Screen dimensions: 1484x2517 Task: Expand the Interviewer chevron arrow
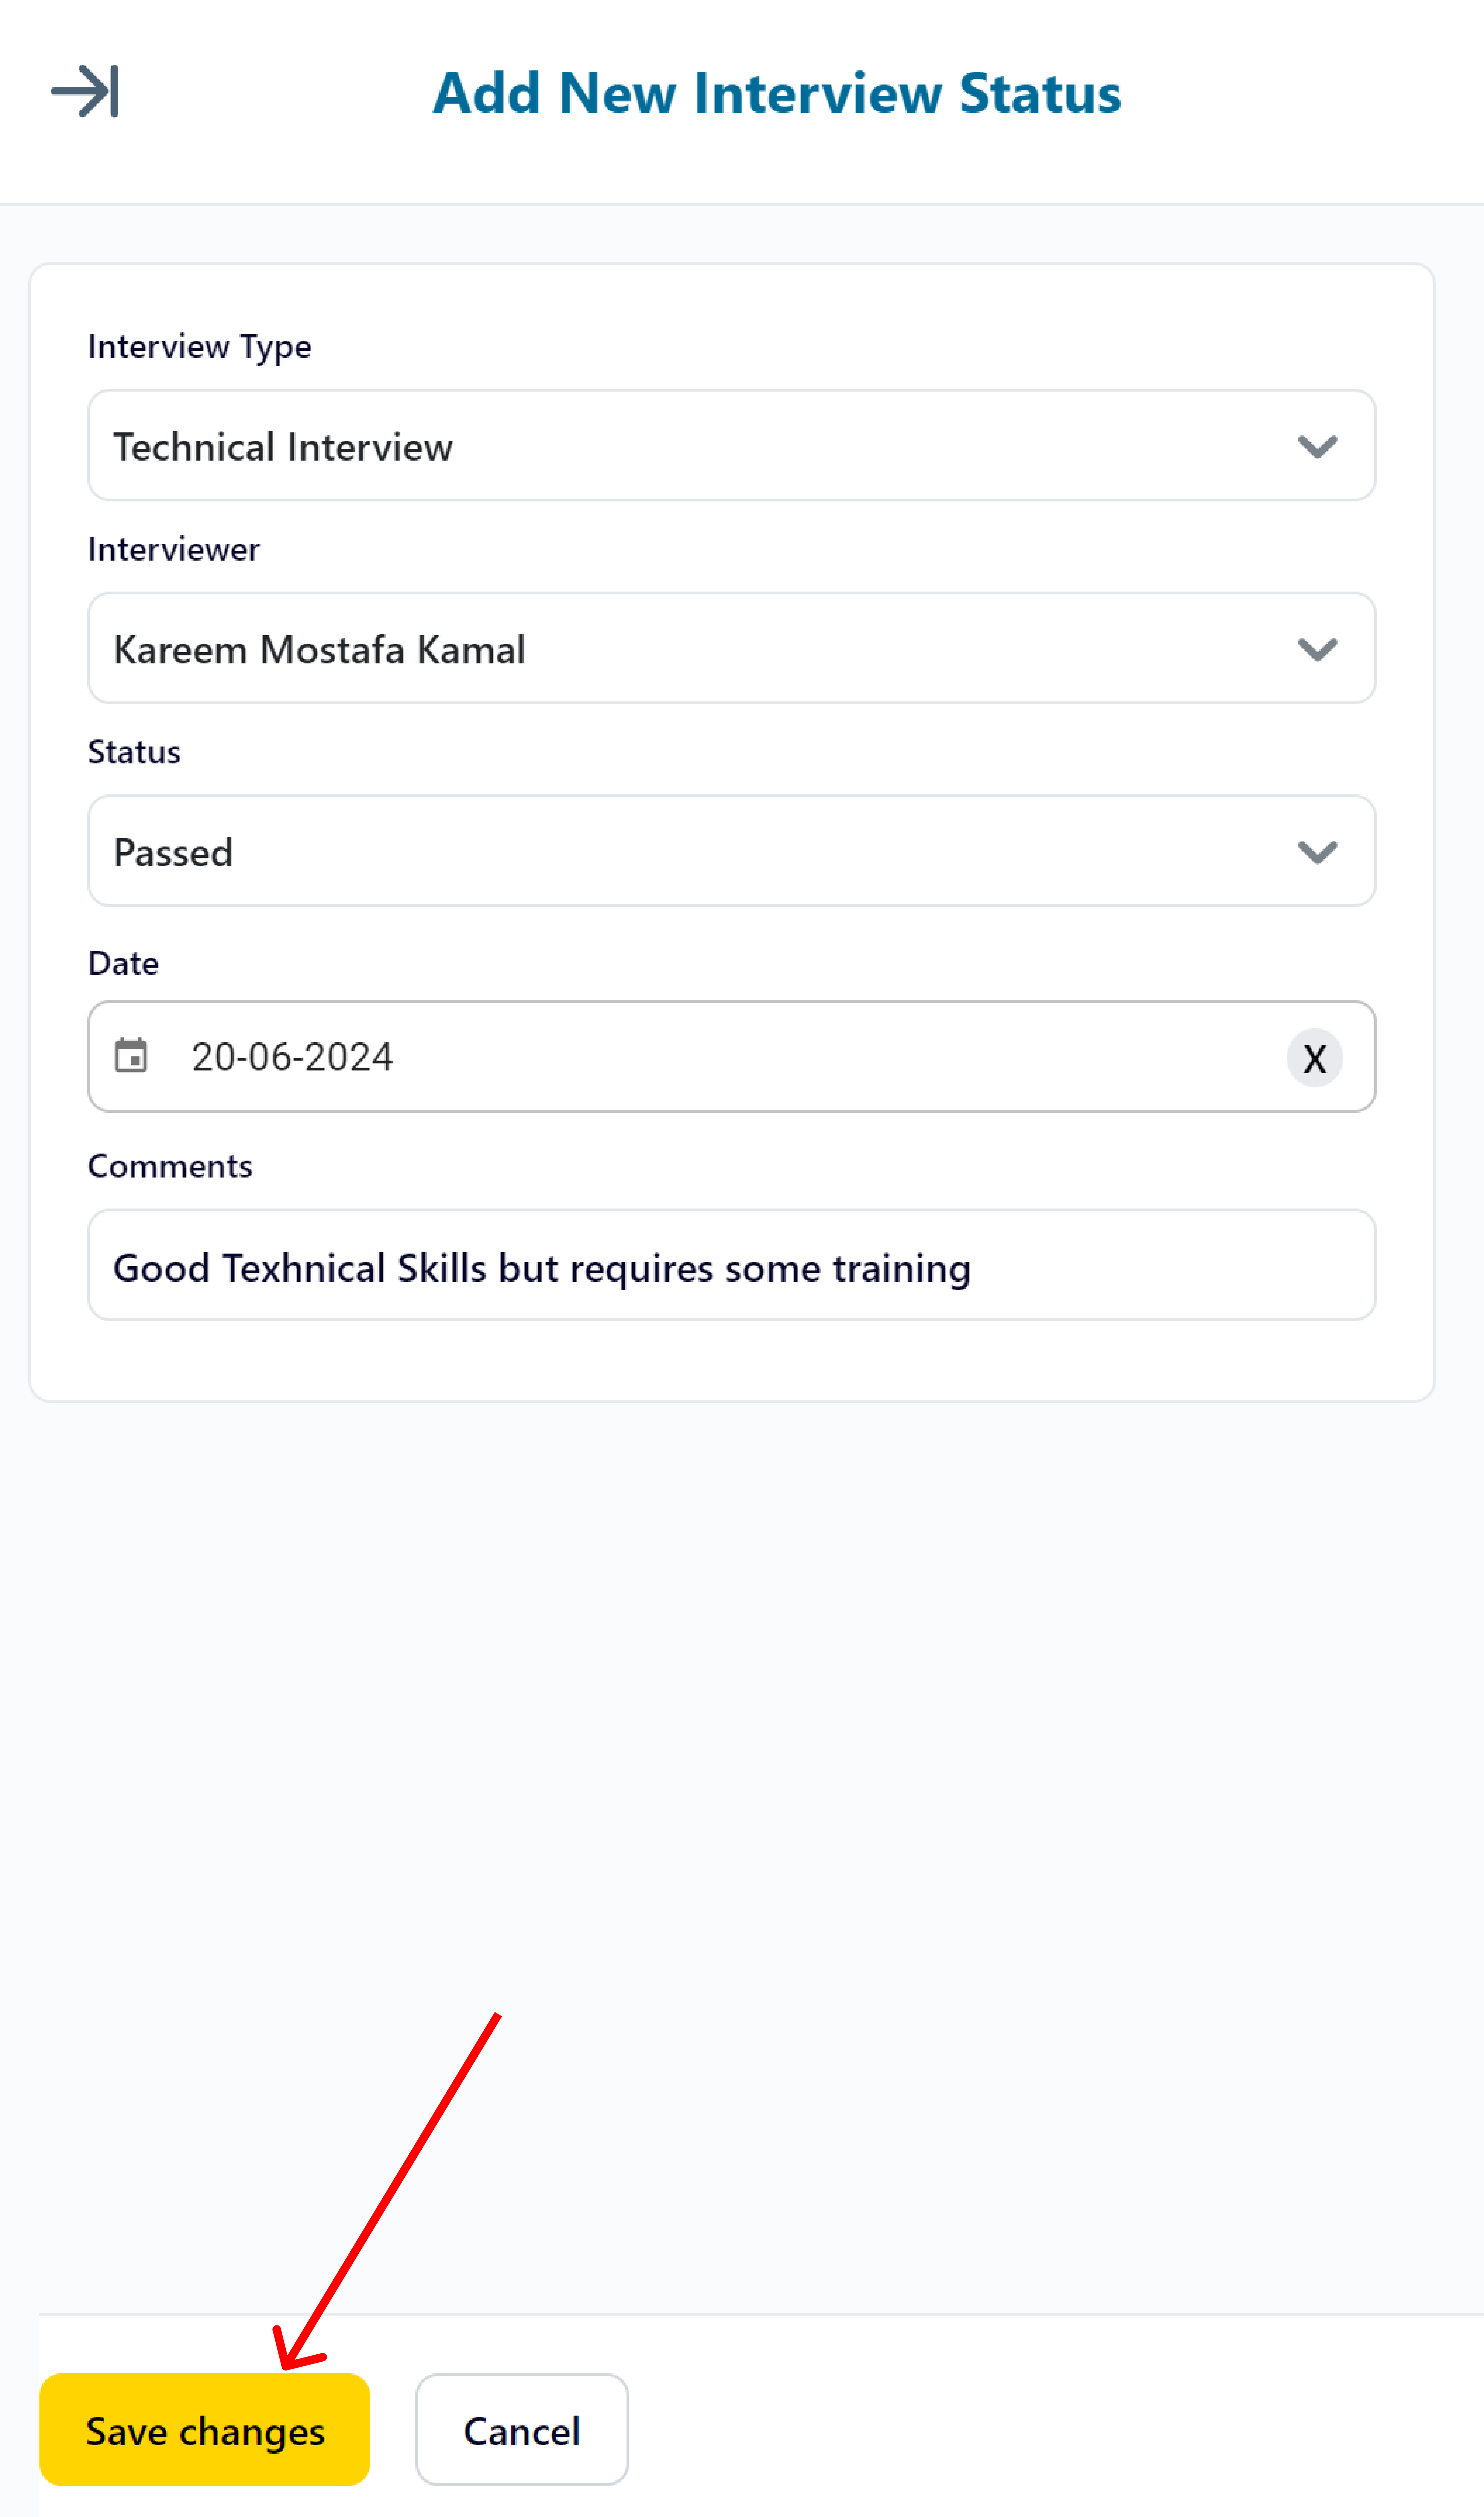(x=1317, y=649)
